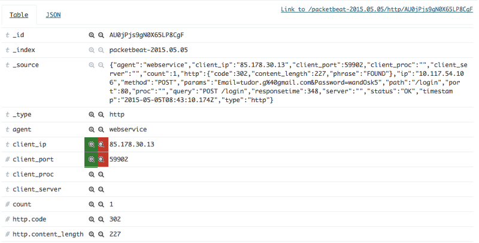Select the Table tab
Viewport: 479px width, 243px height.
(x=18, y=14)
